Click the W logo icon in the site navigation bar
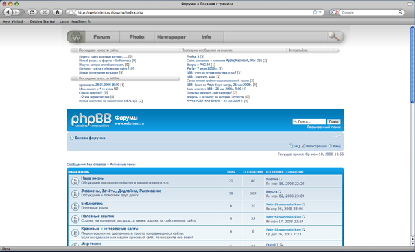Viewport: 415px width, 252px height. [x=77, y=37]
